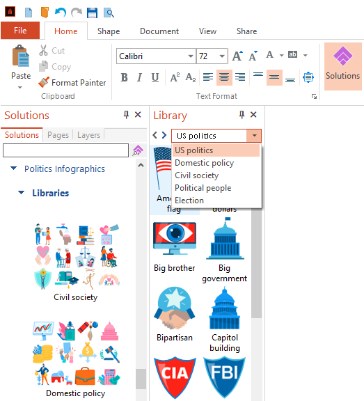
Task: Click the font color A icon
Action: pos(269,55)
